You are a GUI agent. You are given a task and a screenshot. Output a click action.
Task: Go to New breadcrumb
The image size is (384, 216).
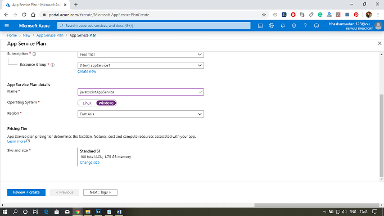pos(26,35)
